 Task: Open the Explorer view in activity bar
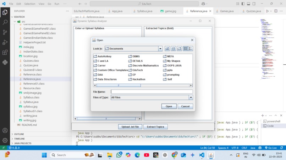[x=5, y=12]
